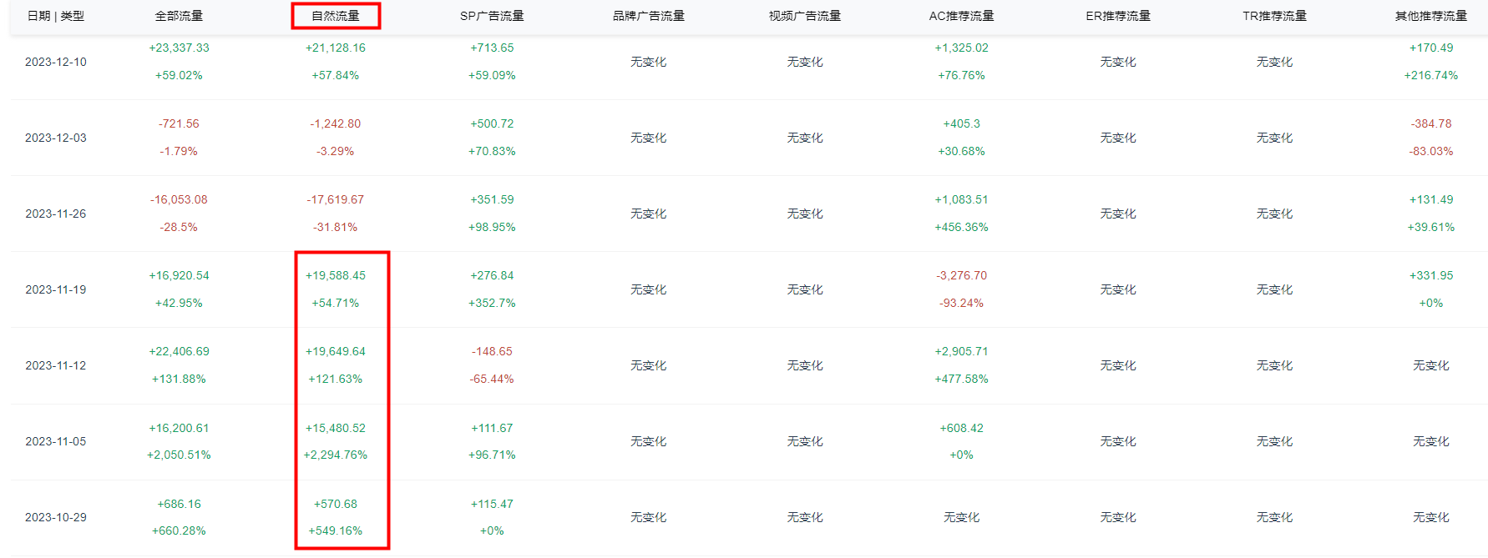Click the +19,588.45 natural traffic value
This screenshot has height=558, width=1488.
336,275
